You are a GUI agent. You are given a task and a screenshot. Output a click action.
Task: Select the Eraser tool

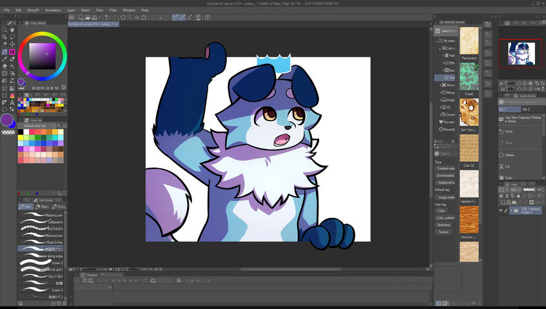click(5, 66)
